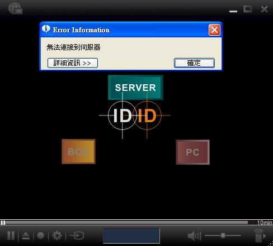The width and height of the screenshot is (273, 246).
Task: Click the pause button in the bottom toolbar
Action: coord(11,236)
